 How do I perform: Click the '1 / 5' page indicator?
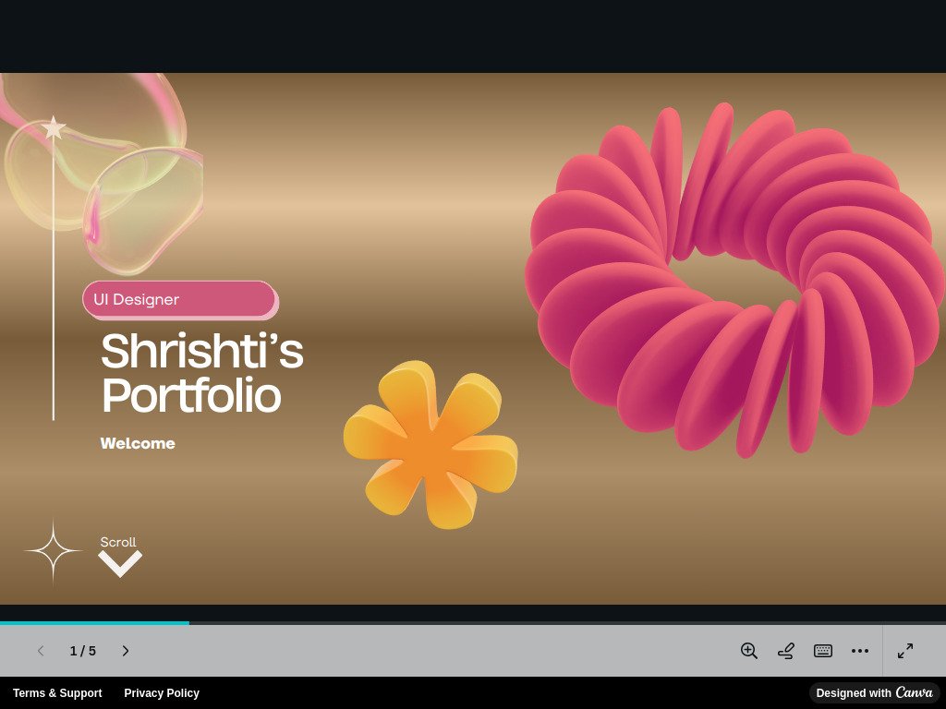(x=84, y=651)
